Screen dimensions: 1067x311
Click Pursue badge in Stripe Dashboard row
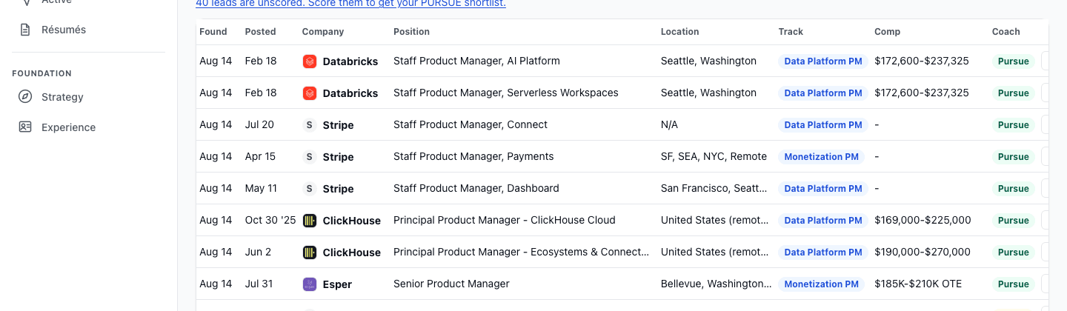1013,189
